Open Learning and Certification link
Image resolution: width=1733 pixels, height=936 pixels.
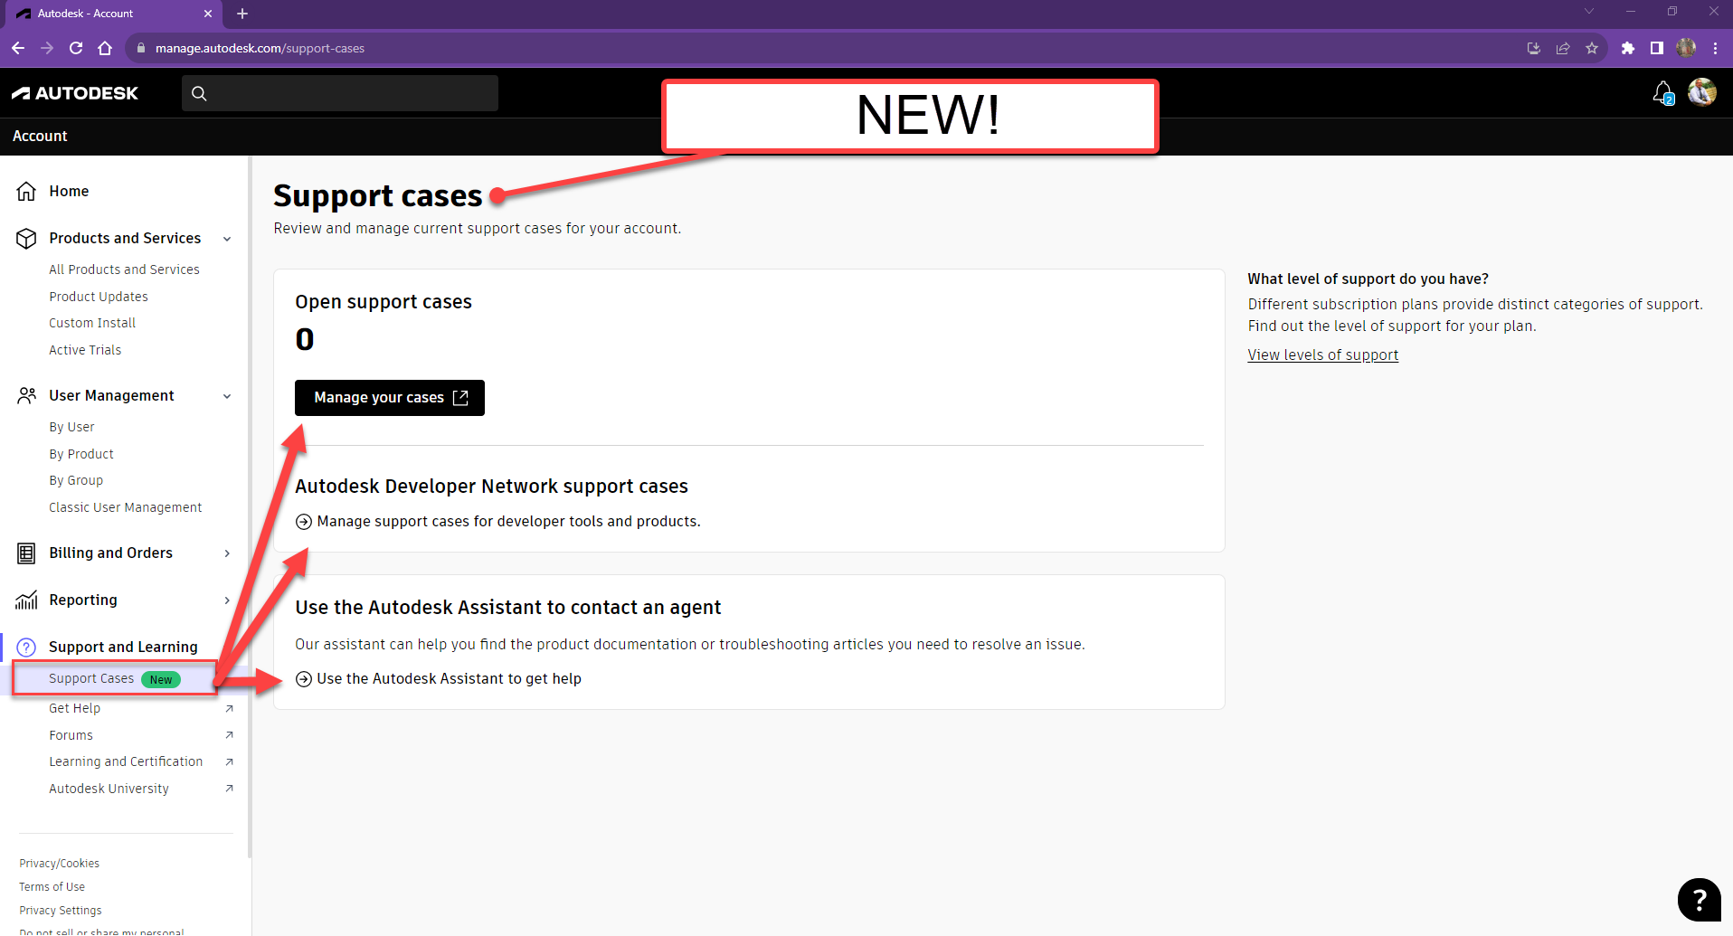tap(126, 761)
